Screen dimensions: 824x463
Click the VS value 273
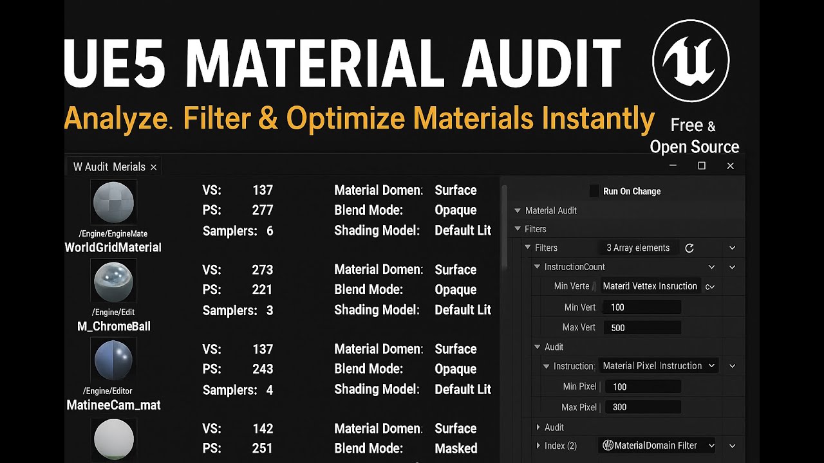pyautogui.click(x=262, y=269)
